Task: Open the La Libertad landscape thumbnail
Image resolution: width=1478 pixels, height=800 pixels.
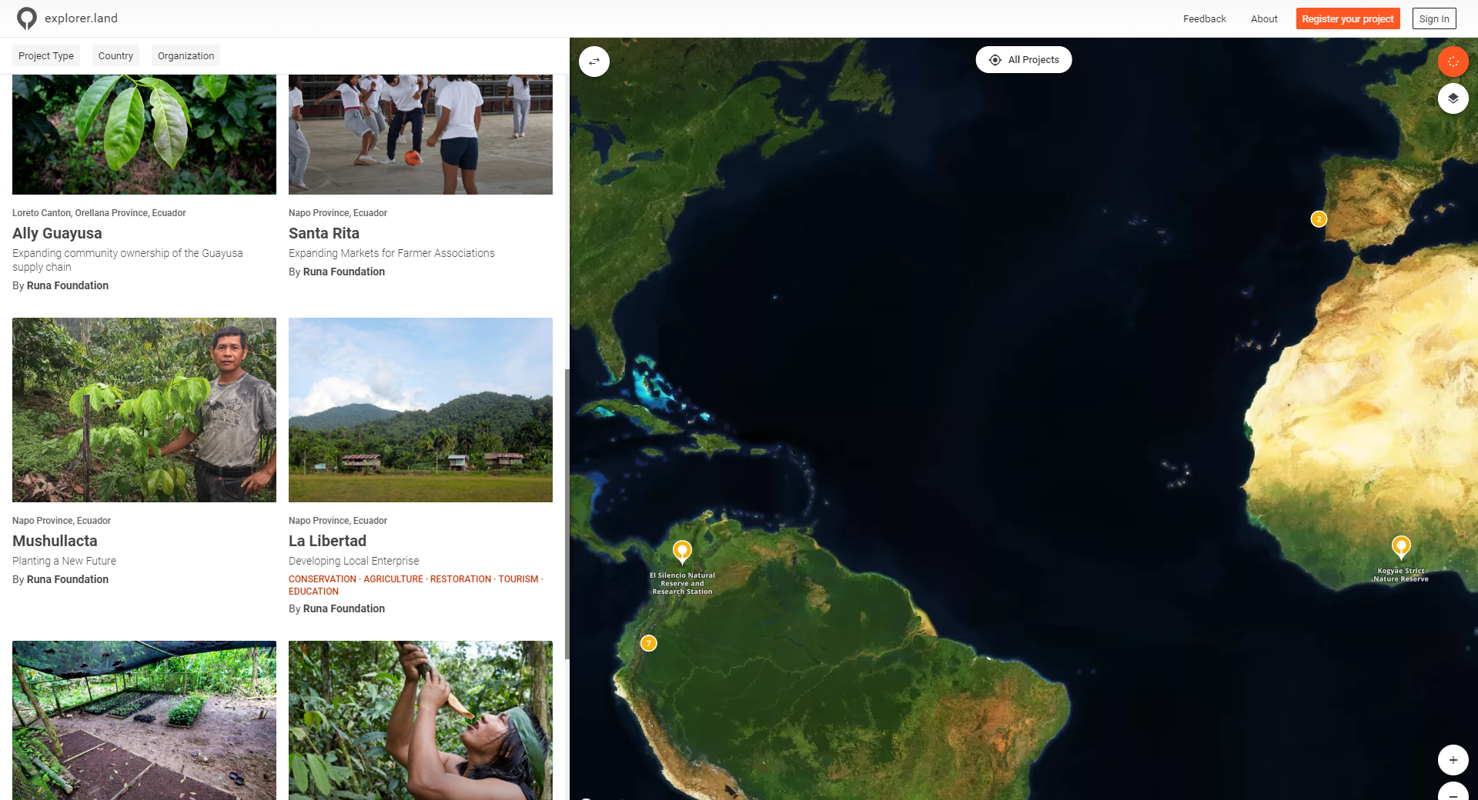Action: point(420,410)
